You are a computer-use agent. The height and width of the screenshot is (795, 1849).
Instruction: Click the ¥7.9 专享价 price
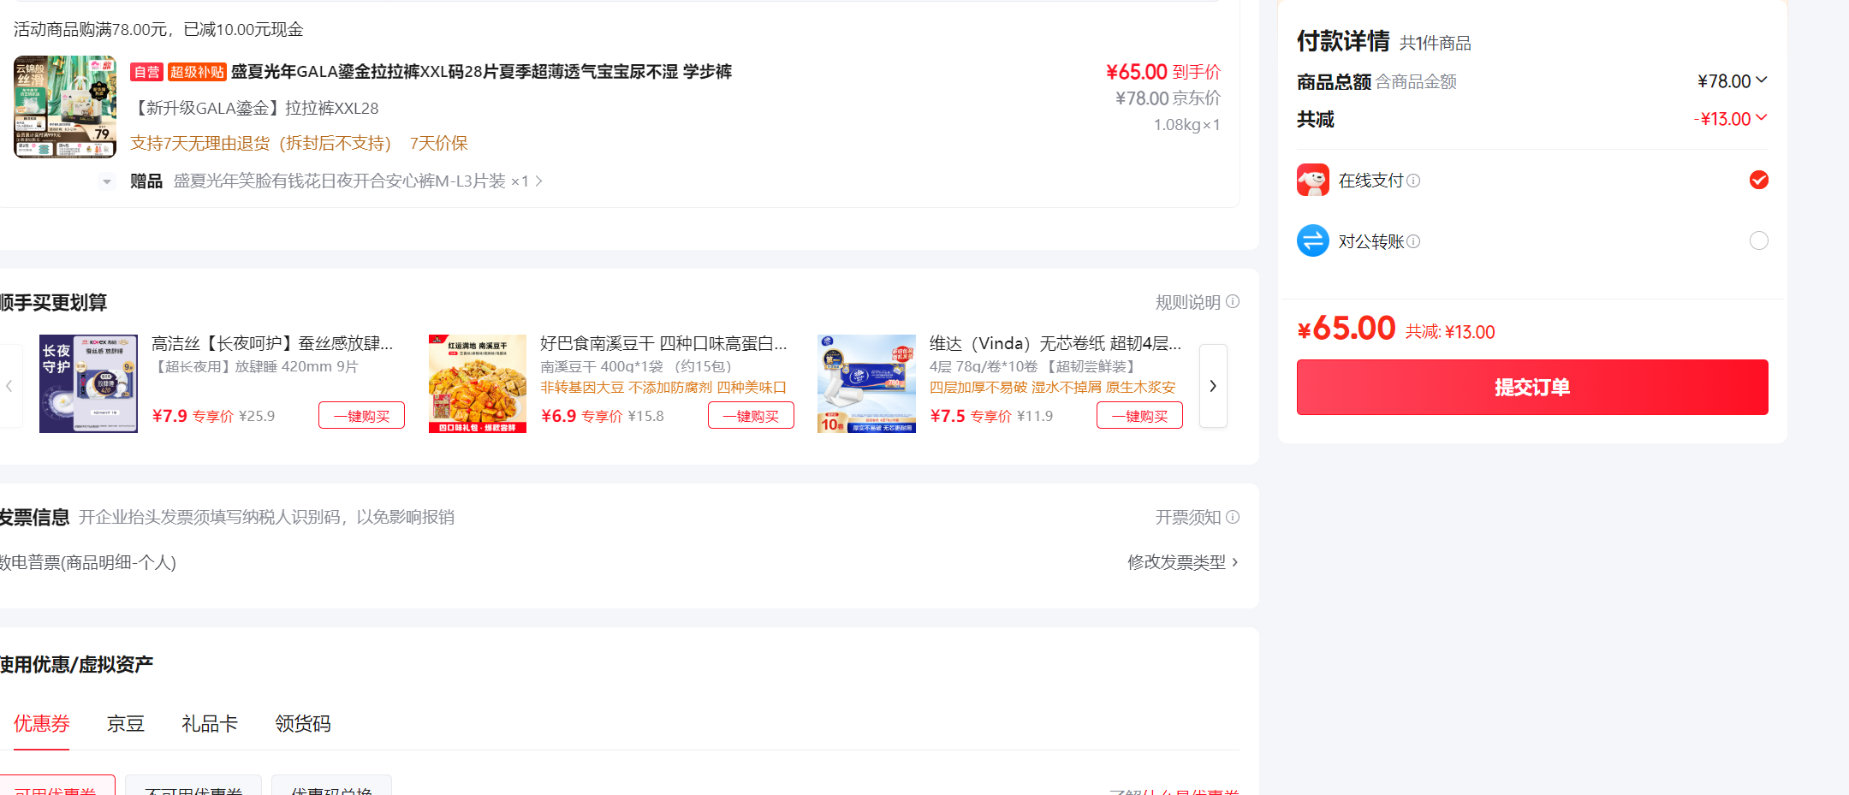(x=193, y=416)
